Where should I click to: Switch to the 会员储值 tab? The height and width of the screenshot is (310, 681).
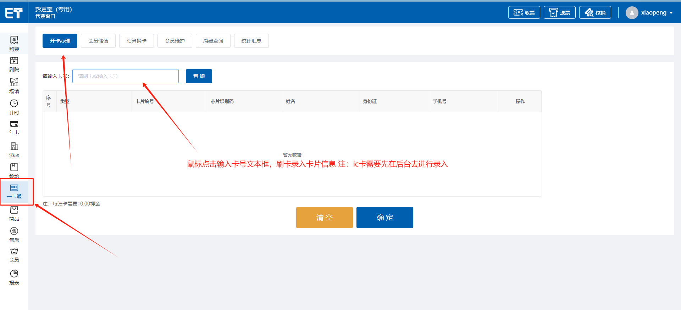tap(98, 41)
